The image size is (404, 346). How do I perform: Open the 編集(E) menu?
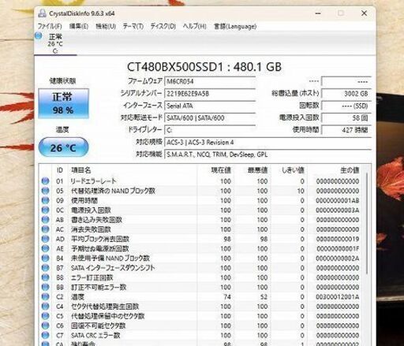79,27
